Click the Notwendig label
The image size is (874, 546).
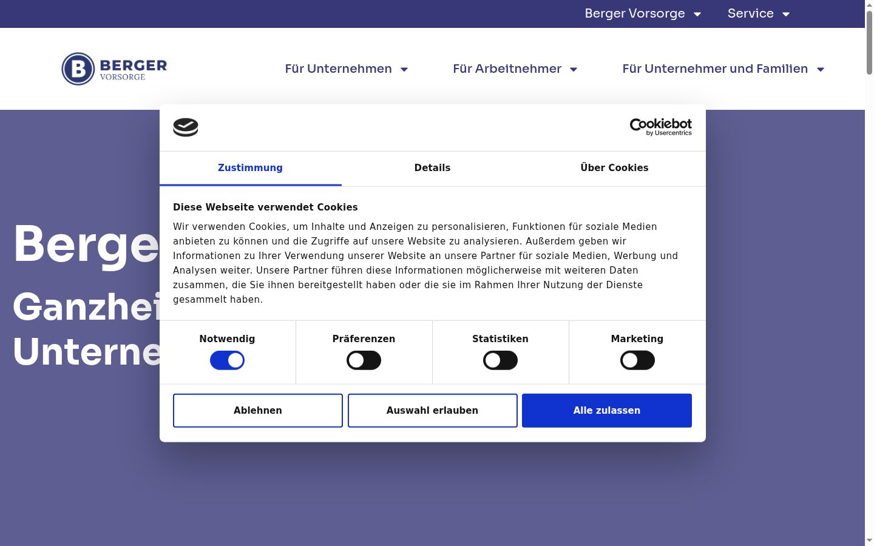coord(227,339)
